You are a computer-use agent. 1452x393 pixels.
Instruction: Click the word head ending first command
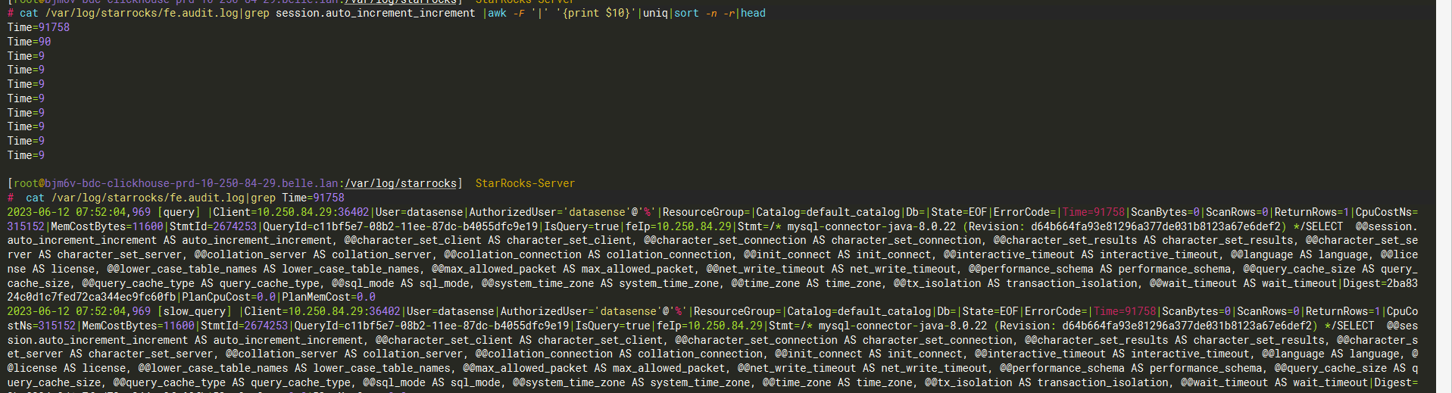pyautogui.click(x=753, y=13)
